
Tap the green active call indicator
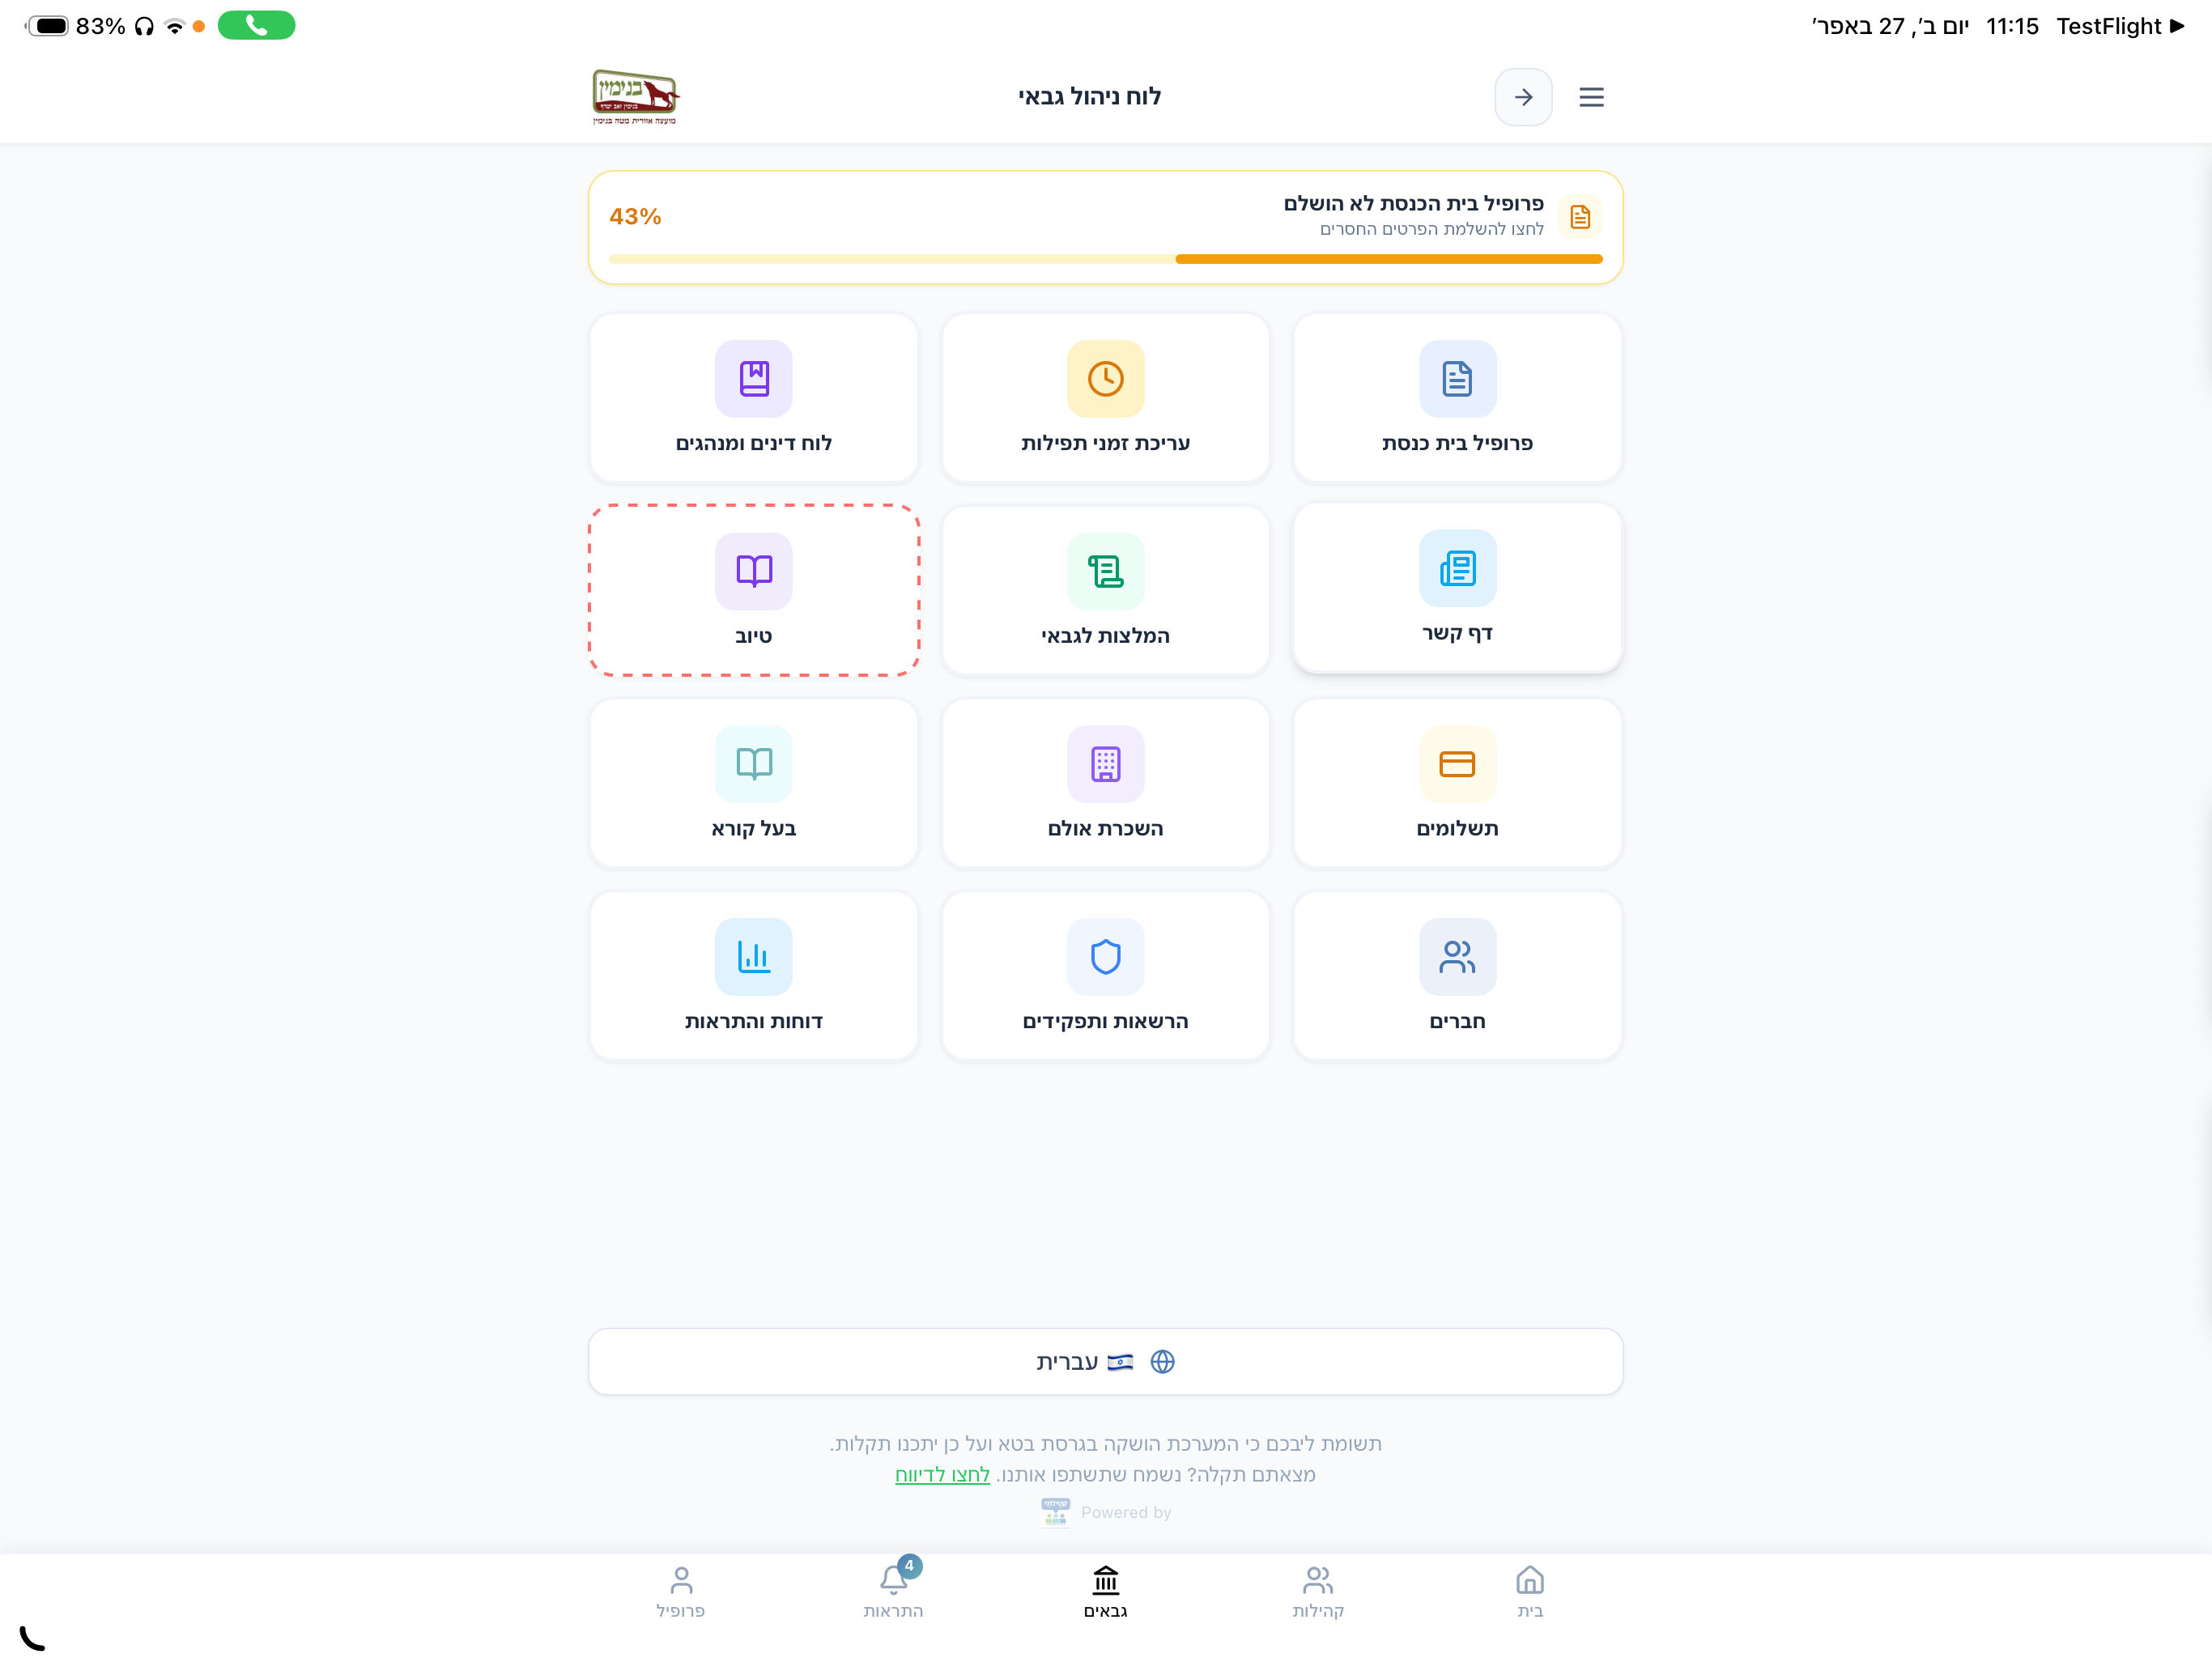point(256,25)
